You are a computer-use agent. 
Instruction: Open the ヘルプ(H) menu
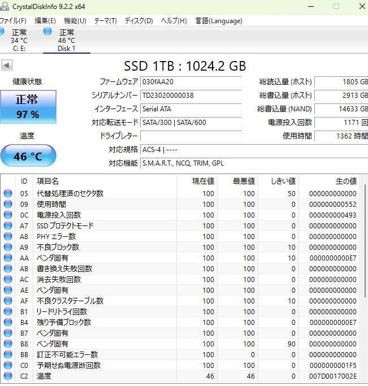(174, 21)
